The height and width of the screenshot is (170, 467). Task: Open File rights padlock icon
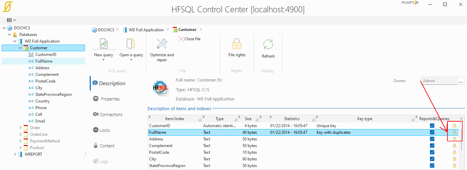coord(237,44)
